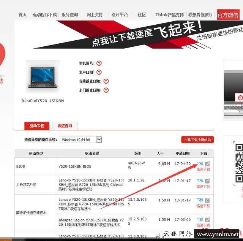Click the 6.65 M size cell
This screenshot has height=241, width=243.
(164, 164)
